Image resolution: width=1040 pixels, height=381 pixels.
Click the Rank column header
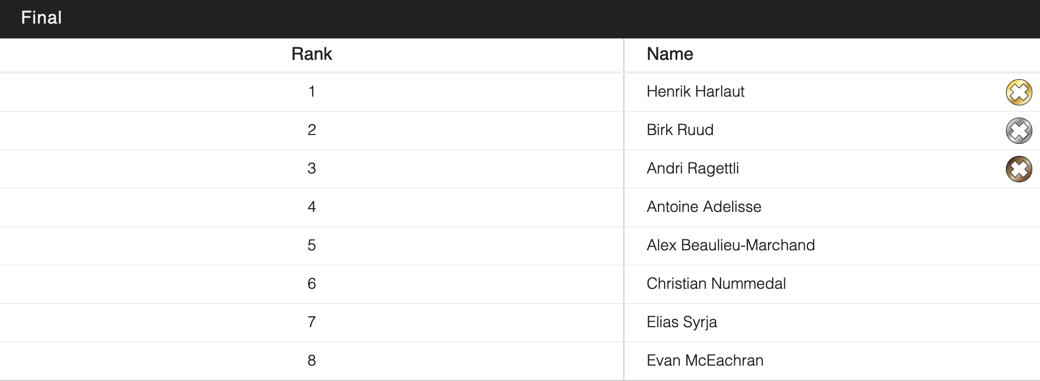(x=312, y=54)
